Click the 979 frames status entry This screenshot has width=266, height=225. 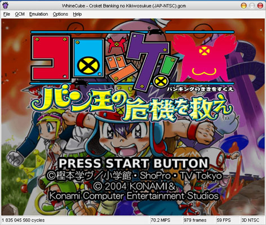pyautogui.click(x=195, y=220)
